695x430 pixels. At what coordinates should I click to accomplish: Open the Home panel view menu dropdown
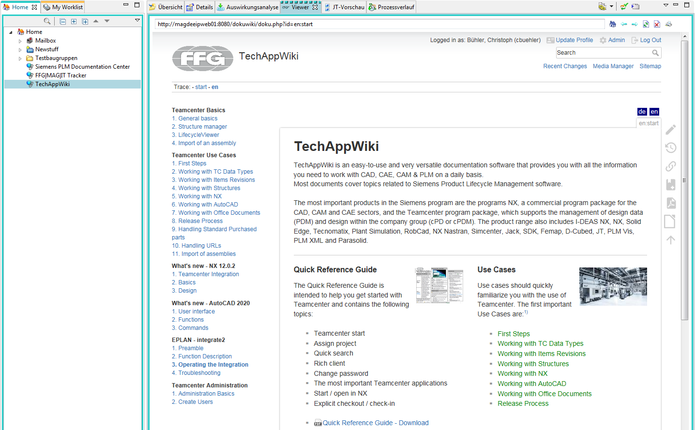coord(137,20)
